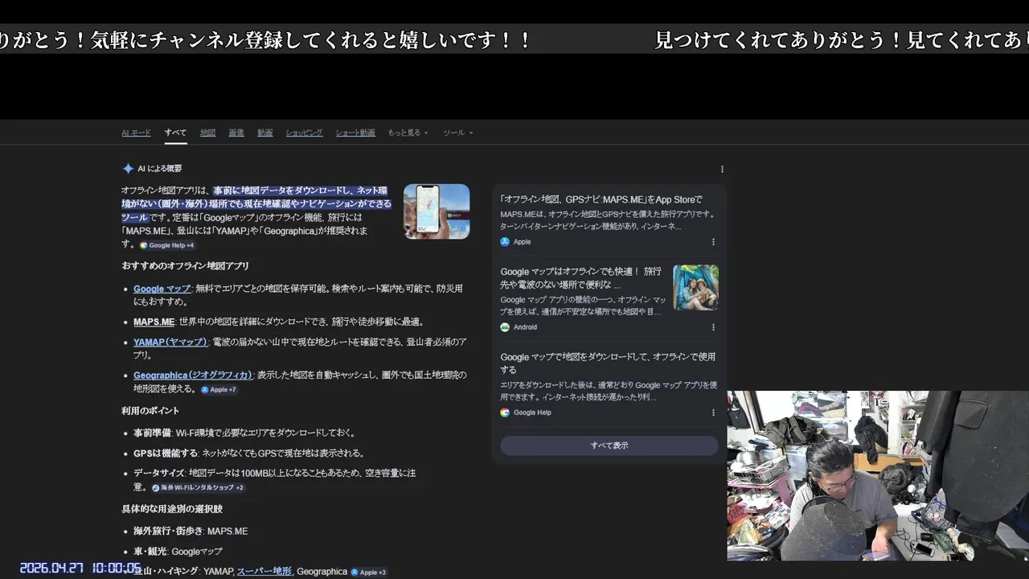1029x579 pixels.
Task: Open options for the Apple source card
Action: [713, 241]
